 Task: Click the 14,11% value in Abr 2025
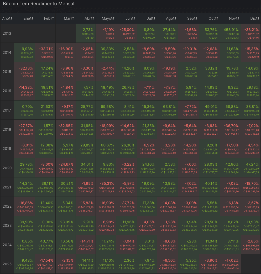pyautogui.click(x=88, y=261)
